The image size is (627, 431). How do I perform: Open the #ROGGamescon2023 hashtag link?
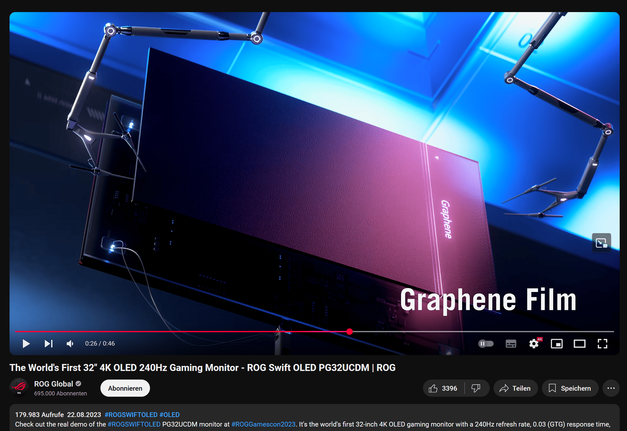click(x=263, y=424)
